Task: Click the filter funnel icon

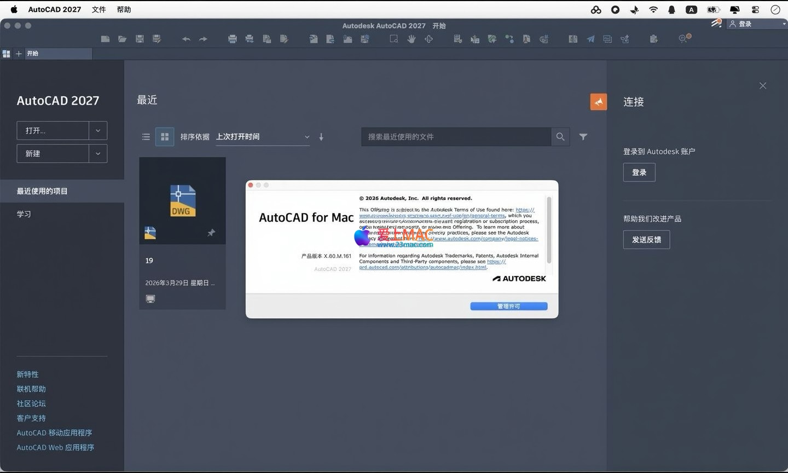Action: tap(583, 137)
